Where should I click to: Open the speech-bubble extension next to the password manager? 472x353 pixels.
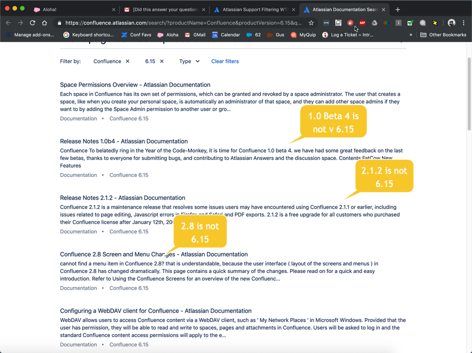[338, 23]
